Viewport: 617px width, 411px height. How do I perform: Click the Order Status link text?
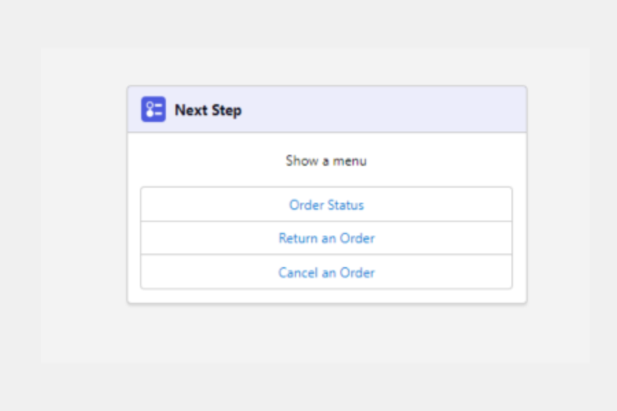click(x=326, y=205)
